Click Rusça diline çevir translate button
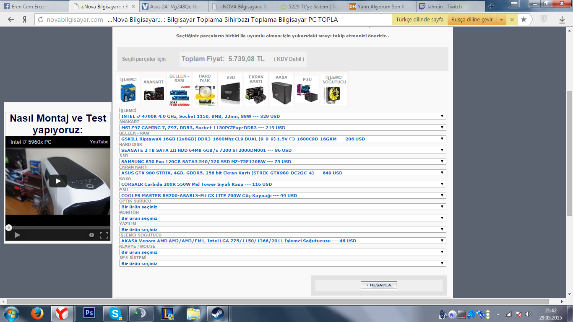Viewport: 573px width, 322px height. pos(471,20)
